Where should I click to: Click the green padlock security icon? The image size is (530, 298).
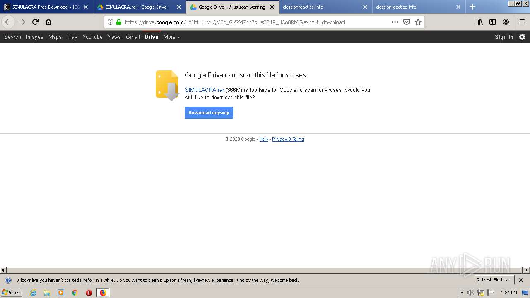point(119,22)
